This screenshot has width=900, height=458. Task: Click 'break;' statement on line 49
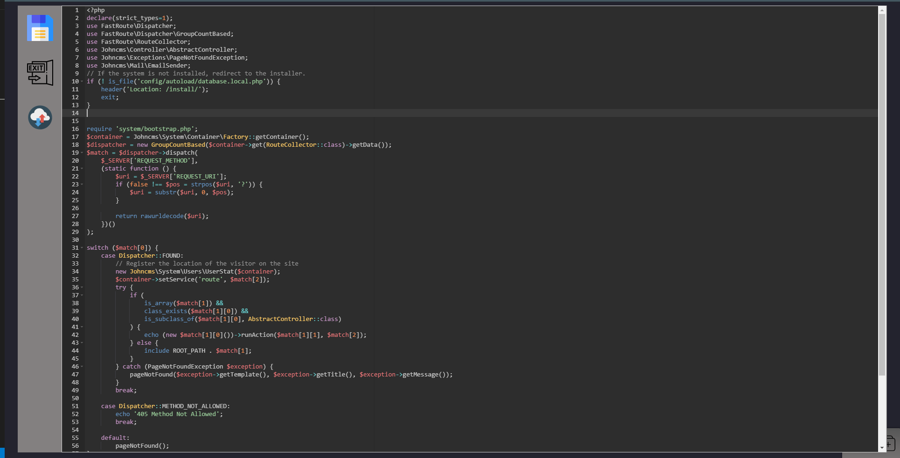pos(126,390)
